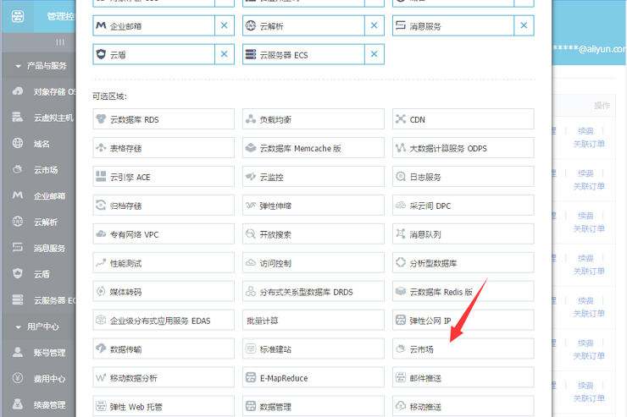Click the 分布式关系型数据库 DRDS icon
This screenshot has height=417, width=627.
coord(250,291)
